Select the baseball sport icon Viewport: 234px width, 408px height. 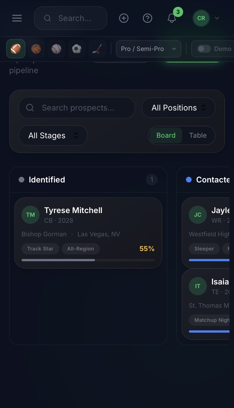coord(56,49)
